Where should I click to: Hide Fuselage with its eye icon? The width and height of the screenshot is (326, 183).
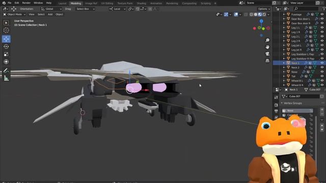coord(322,14)
